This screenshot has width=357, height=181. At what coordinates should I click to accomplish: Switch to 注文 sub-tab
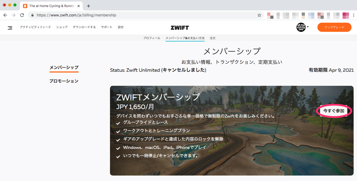pyautogui.click(x=212, y=38)
